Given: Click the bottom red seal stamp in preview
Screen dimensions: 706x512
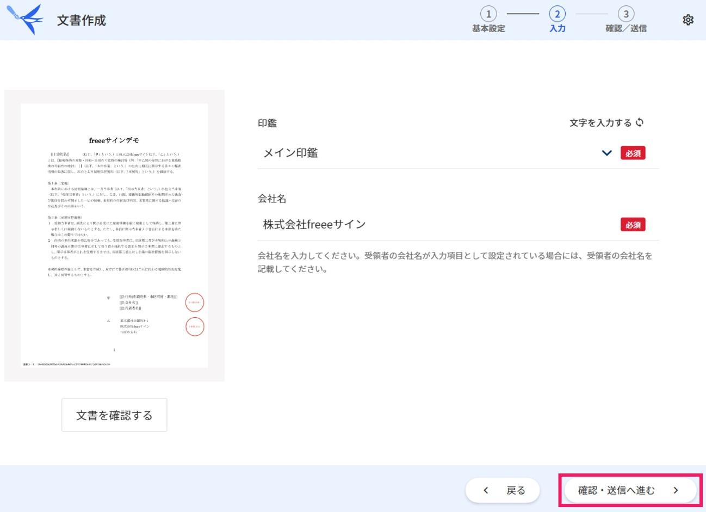Looking at the screenshot, I should pos(195,326).
